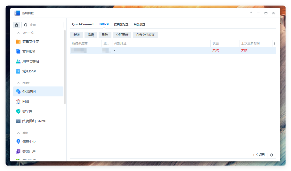Click the 删除 (Delete) button

105,35
